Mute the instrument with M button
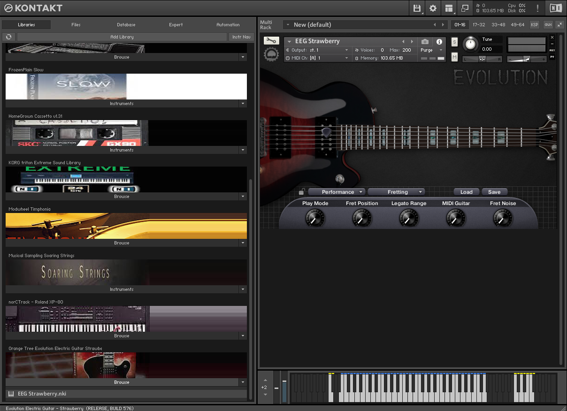This screenshot has width=567, height=411. coord(454,57)
